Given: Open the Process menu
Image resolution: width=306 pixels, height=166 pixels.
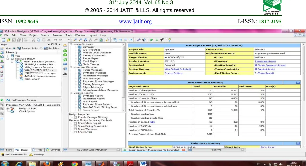Looking at the screenshot, I should [x=57, y=35].
